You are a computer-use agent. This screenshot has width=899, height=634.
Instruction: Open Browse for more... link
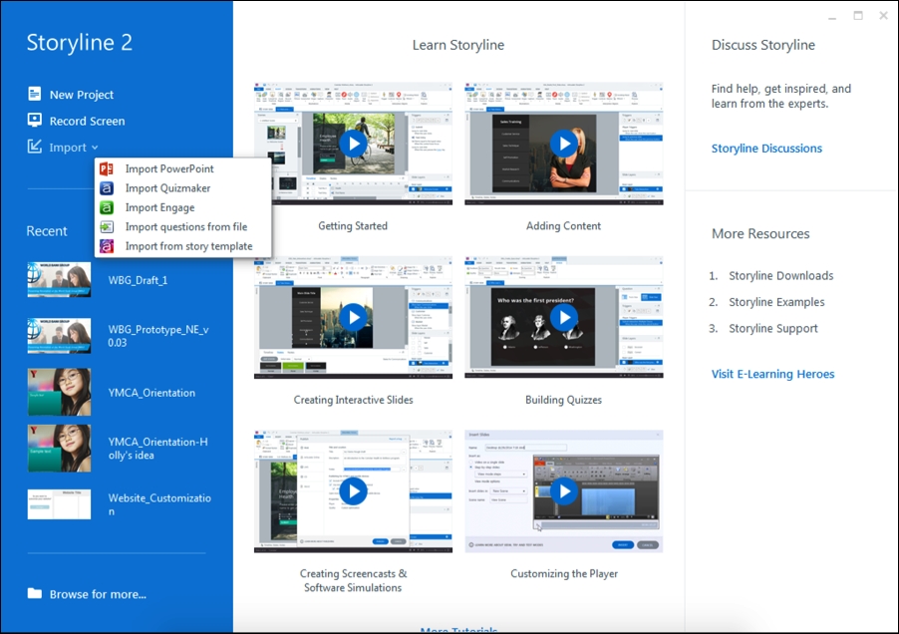[x=98, y=594]
